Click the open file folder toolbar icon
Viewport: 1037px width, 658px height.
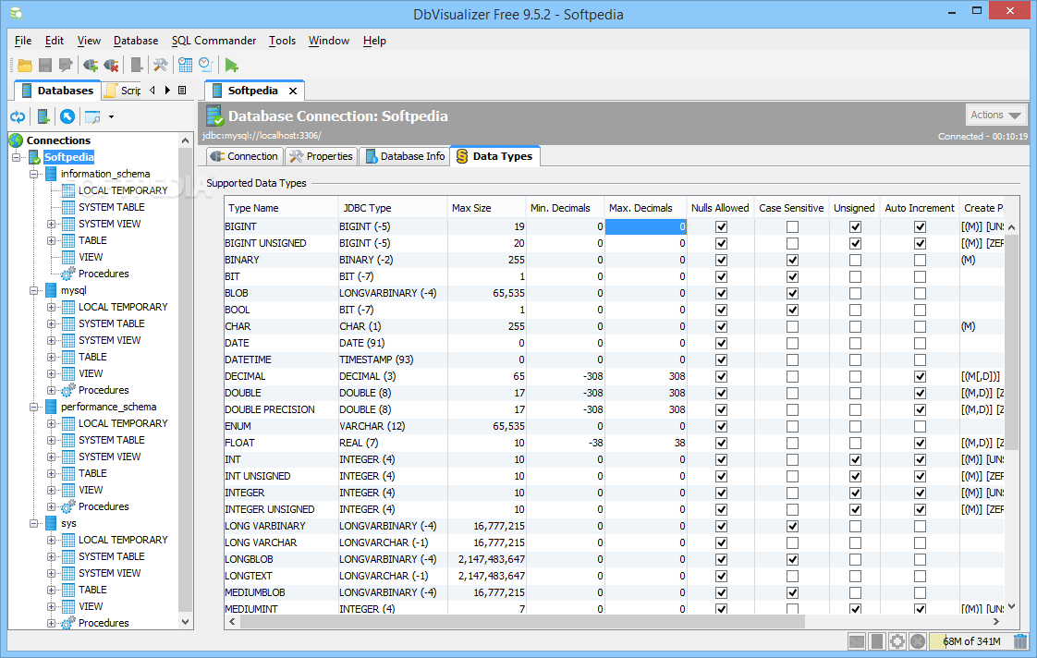[x=25, y=65]
